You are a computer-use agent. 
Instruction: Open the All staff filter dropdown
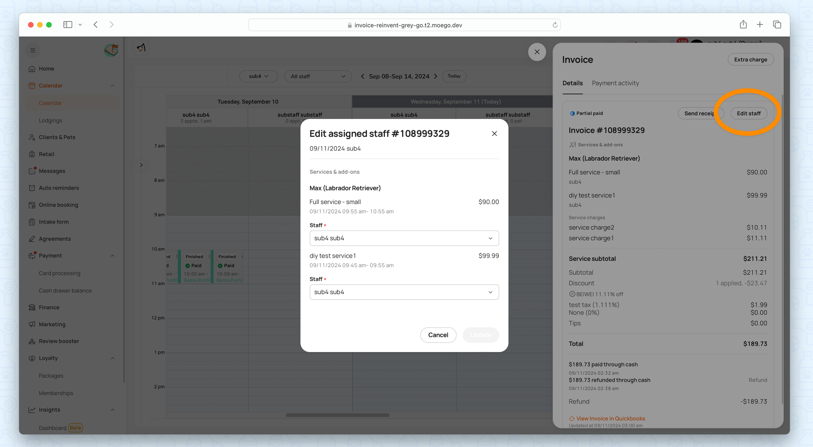pyautogui.click(x=318, y=76)
